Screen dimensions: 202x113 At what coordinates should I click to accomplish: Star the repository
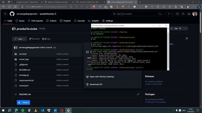(176, 29)
